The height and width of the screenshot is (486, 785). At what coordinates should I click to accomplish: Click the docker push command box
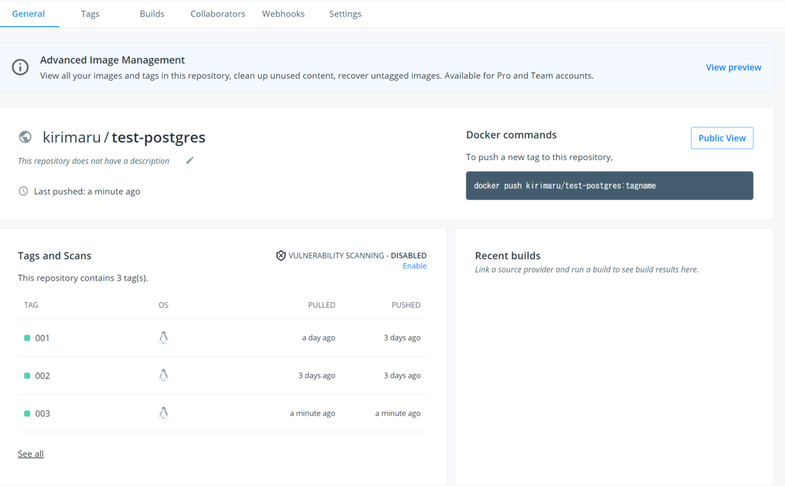coord(610,186)
